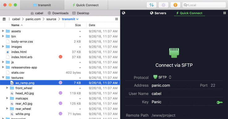Viewport: 228px width, 119px height.
Task: Click the textures folder icon
Action: click(x=8, y=78)
